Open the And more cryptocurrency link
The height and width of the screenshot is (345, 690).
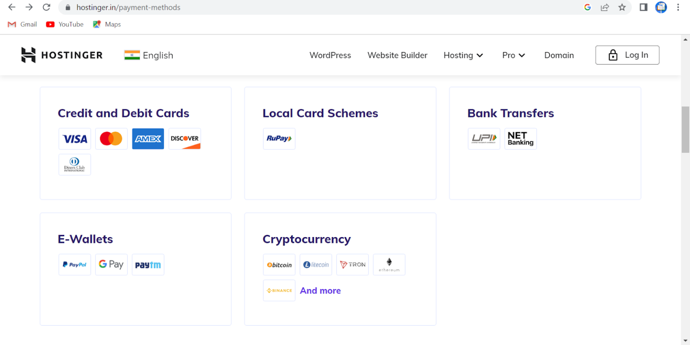[x=320, y=290]
